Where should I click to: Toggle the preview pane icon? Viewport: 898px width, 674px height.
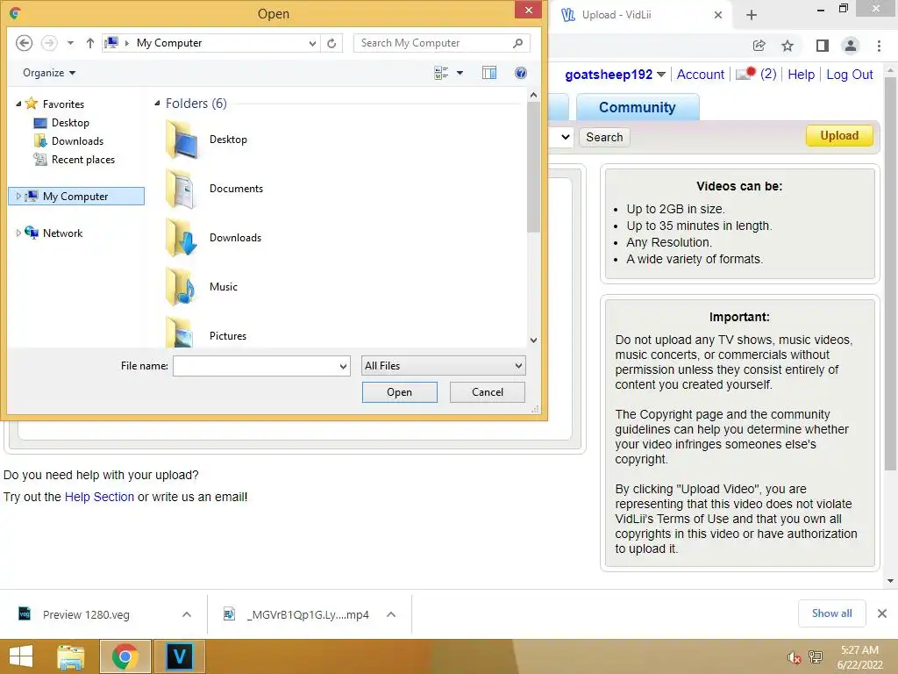[x=489, y=73]
